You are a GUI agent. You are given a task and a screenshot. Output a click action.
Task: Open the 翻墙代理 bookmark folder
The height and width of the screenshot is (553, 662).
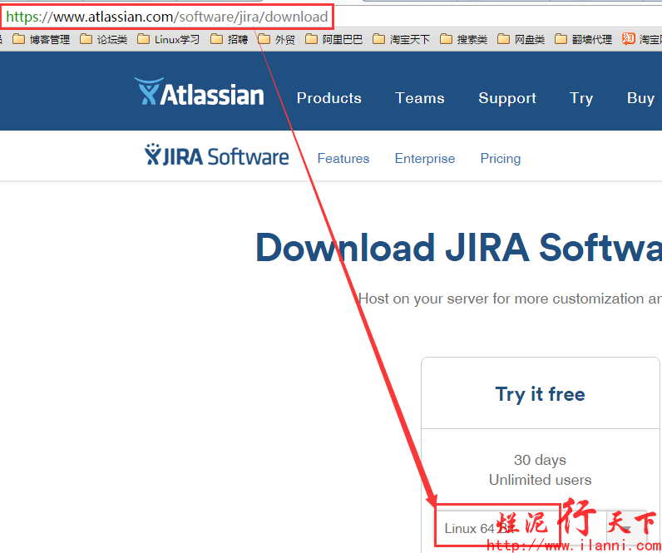pos(584,39)
